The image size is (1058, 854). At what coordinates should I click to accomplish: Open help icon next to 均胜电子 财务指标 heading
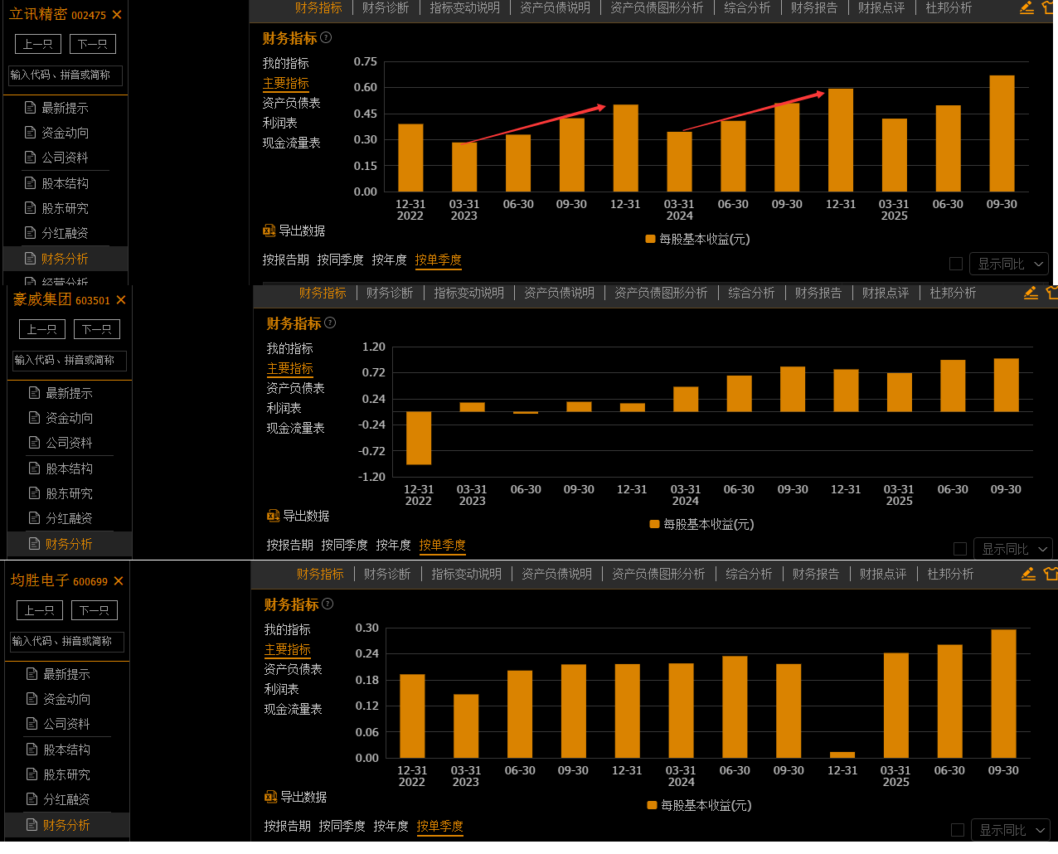click(x=328, y=604)
